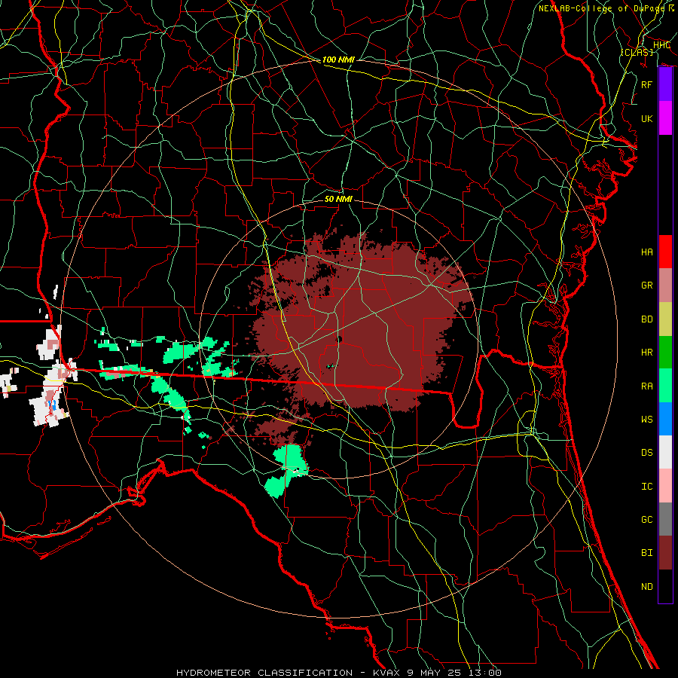Click the HR legend label
678x678 pixels.
pyautogui.click(x=647, y=353)
